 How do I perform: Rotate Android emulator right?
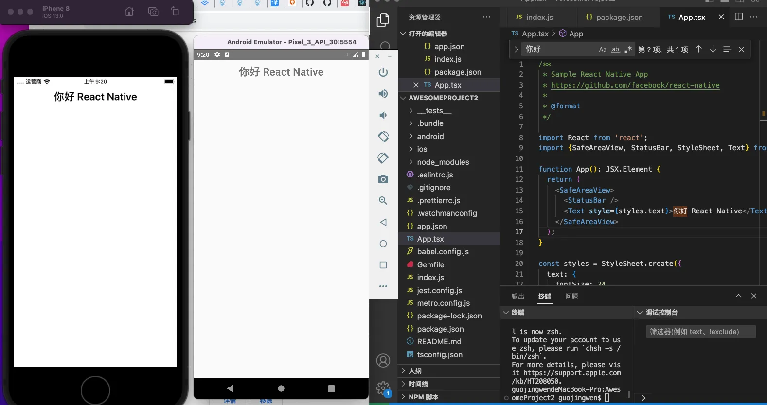click(383, 158)
